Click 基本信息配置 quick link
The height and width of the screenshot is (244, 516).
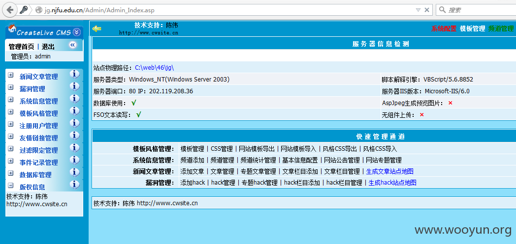pyautogui.click(x=300, y=161)
